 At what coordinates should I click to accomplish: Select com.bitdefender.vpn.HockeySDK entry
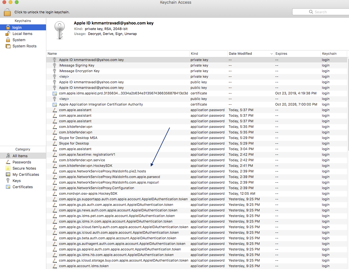[197, 166]
